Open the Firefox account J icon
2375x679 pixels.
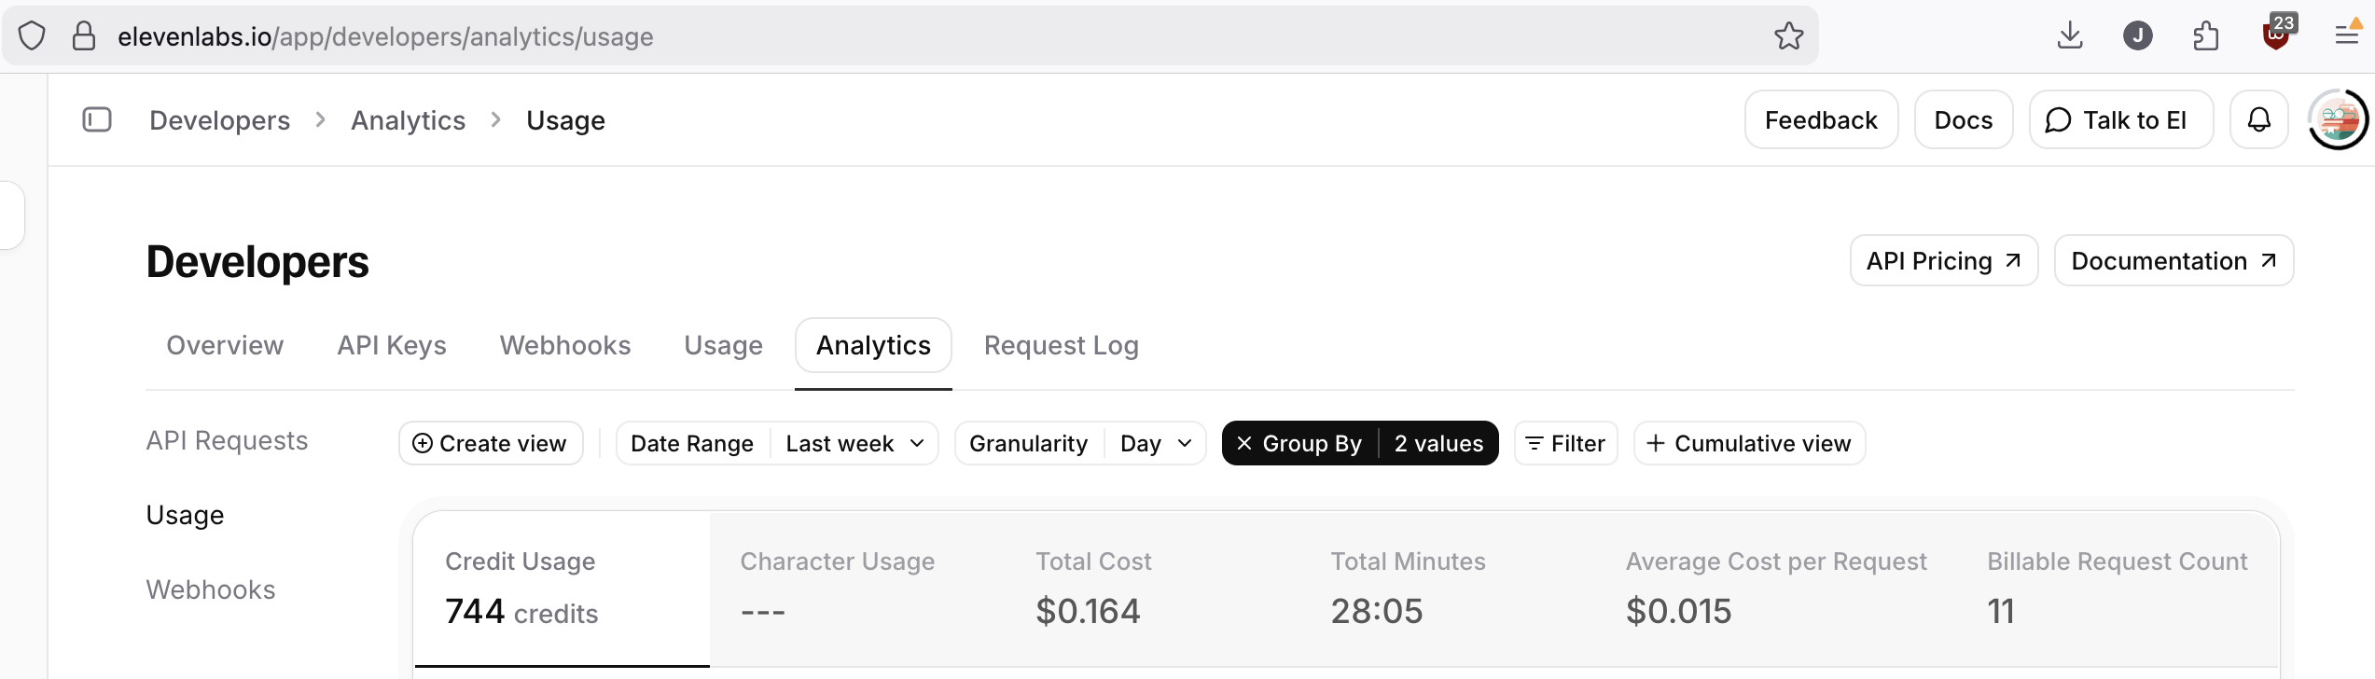point(2137,36)
